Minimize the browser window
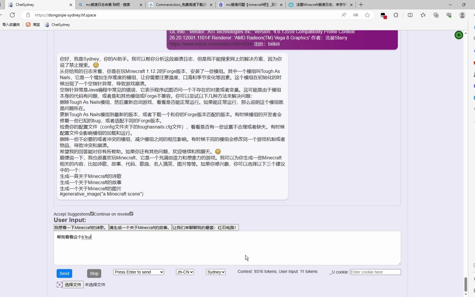 pyautogui.click(x=450, y=5)
